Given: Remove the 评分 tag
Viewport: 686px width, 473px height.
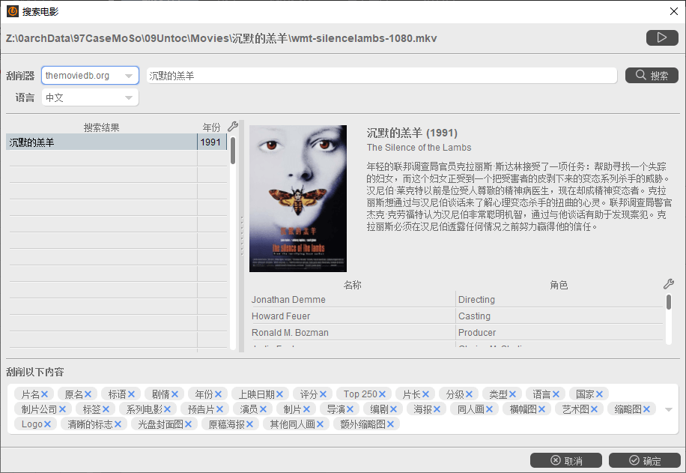Looking at the screenshot, I should (323, 394).
